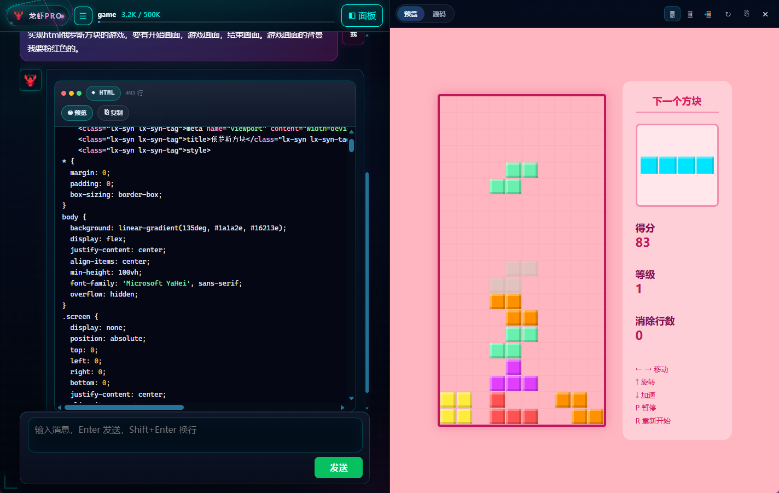Click the min-height: 100vh code line

click(106, 272)
